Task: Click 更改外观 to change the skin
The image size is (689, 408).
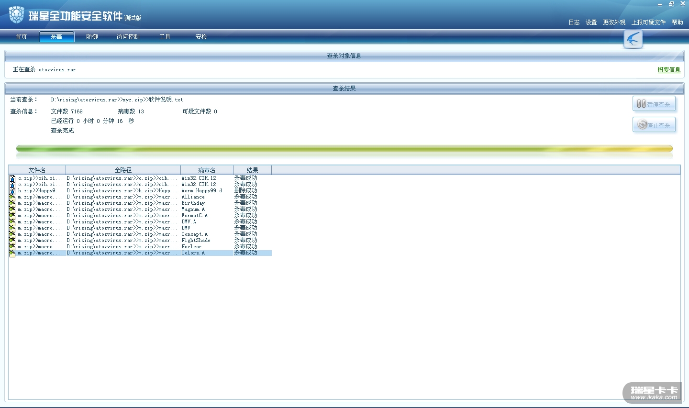Action: pyautogui.click(x=614, y=22)
